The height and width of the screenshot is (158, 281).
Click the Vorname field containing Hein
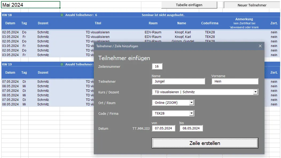[235, 81]
